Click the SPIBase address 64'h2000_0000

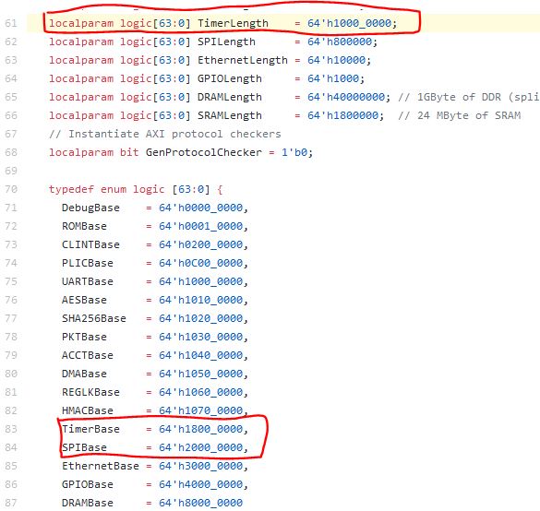coord(201,447)
